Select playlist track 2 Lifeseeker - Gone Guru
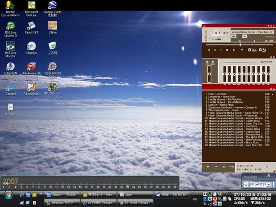 (237, 97)
